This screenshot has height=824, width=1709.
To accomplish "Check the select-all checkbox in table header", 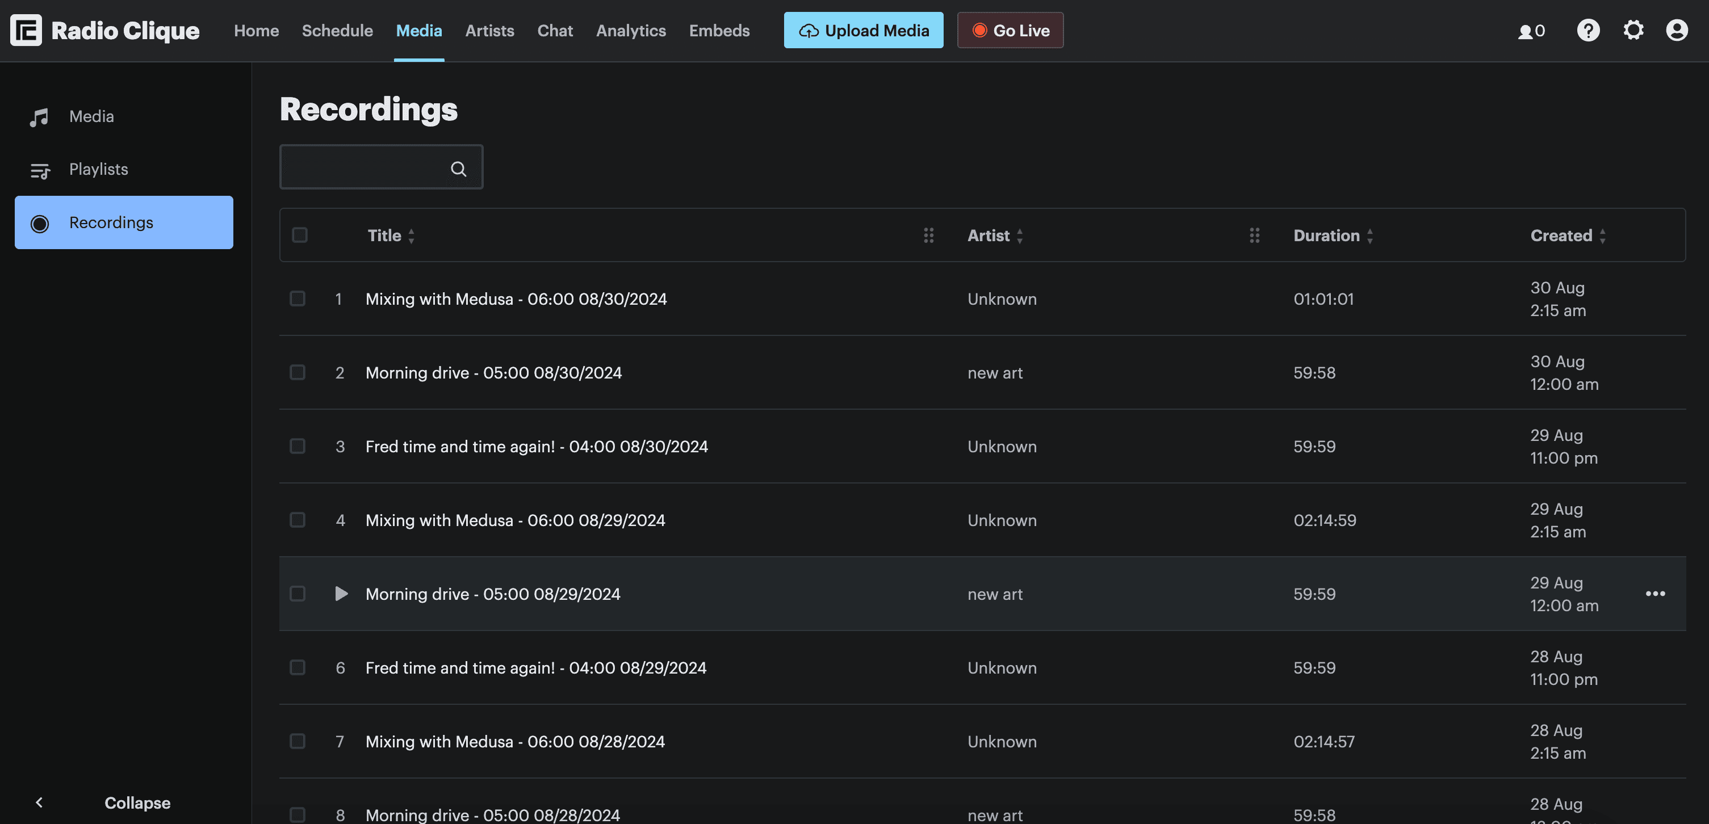I will [x=299, y=236].
